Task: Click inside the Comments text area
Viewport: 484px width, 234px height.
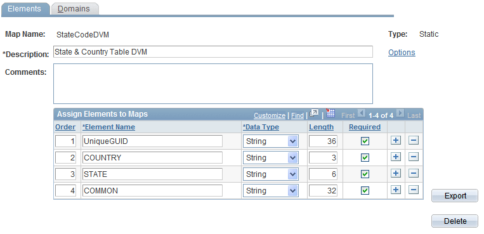Action: [x=213, y=84]
